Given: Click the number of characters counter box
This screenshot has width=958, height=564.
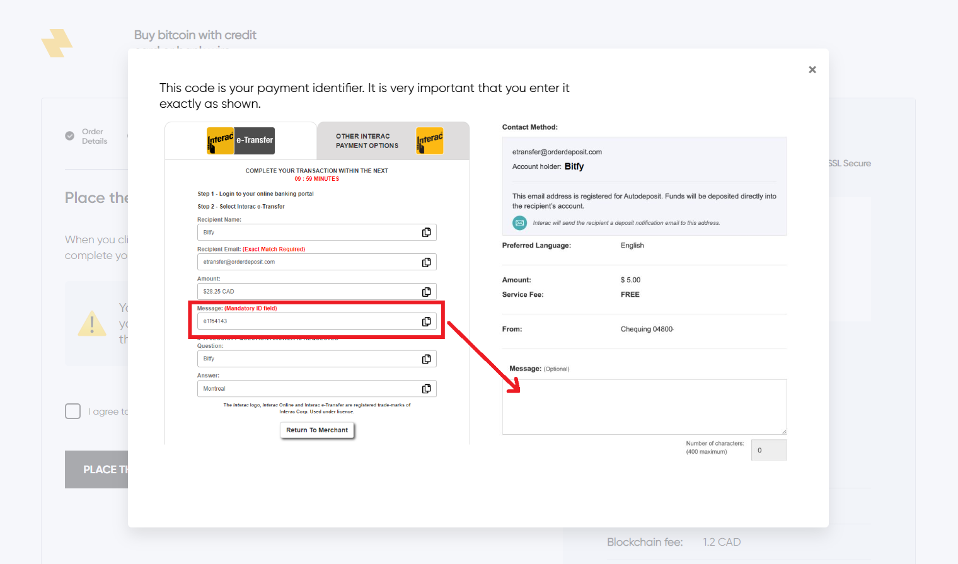Looking at the screenshot, I should click(x=769, y=450).
